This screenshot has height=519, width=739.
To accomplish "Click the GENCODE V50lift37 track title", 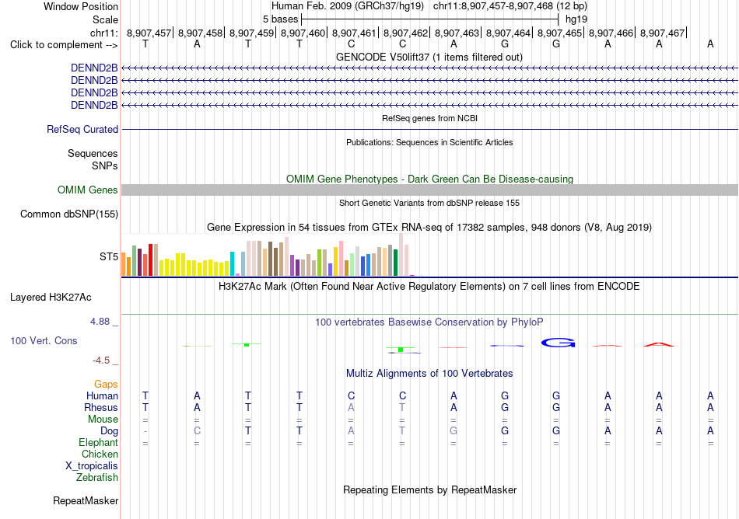I will tap(429, 57).
